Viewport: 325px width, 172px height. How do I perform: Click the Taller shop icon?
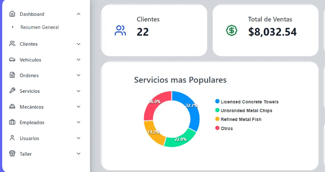click(x=12, y=154)
